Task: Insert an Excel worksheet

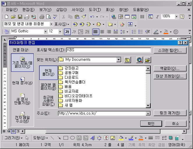Action: coord(134,17)
